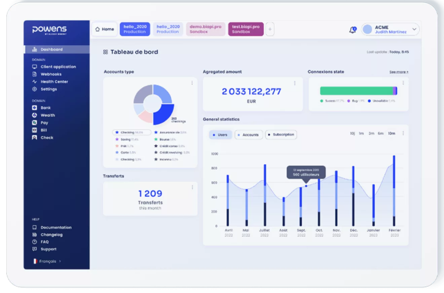Open the FAQ question-mark icon

(34, 242)
